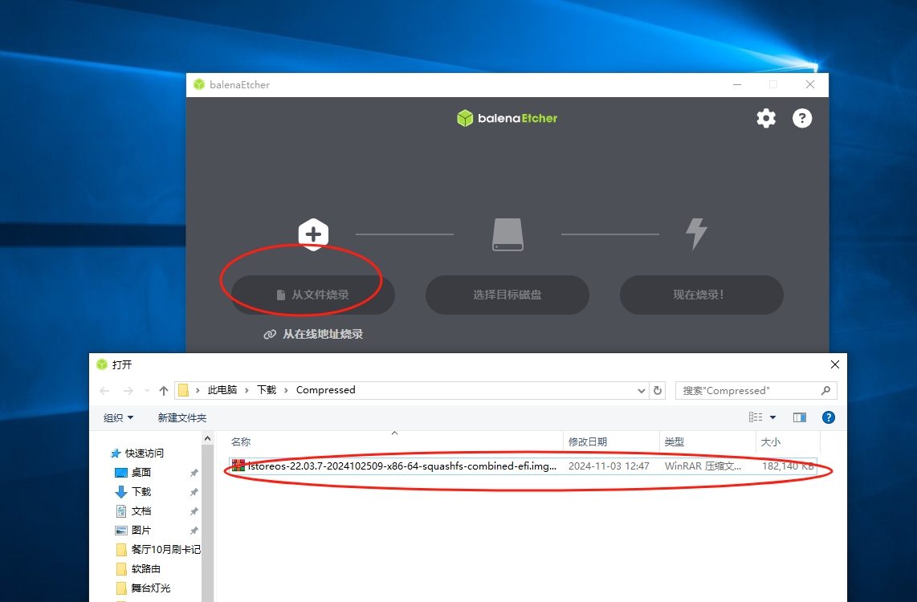
Task: Click 此电脑 in the address path
Action: 222,390
